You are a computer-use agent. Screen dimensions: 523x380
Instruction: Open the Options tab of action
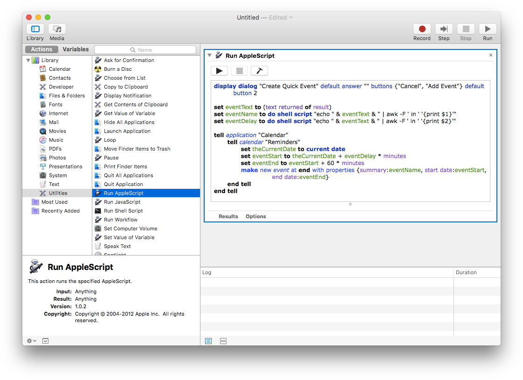tap(256, 216)
